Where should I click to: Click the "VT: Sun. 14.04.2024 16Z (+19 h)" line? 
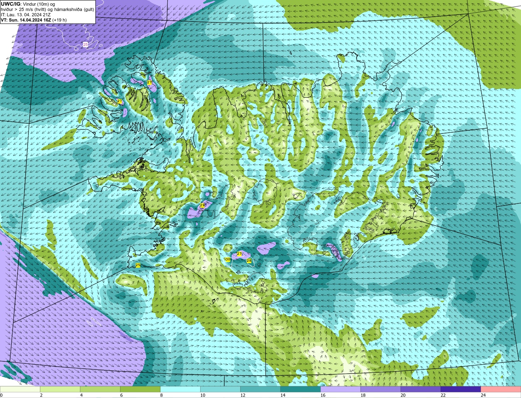pos(34,20)
